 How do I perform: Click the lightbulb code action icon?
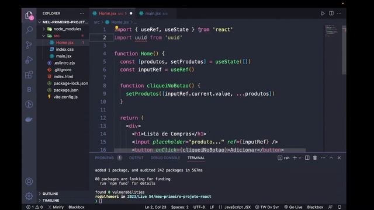point(117,28)
